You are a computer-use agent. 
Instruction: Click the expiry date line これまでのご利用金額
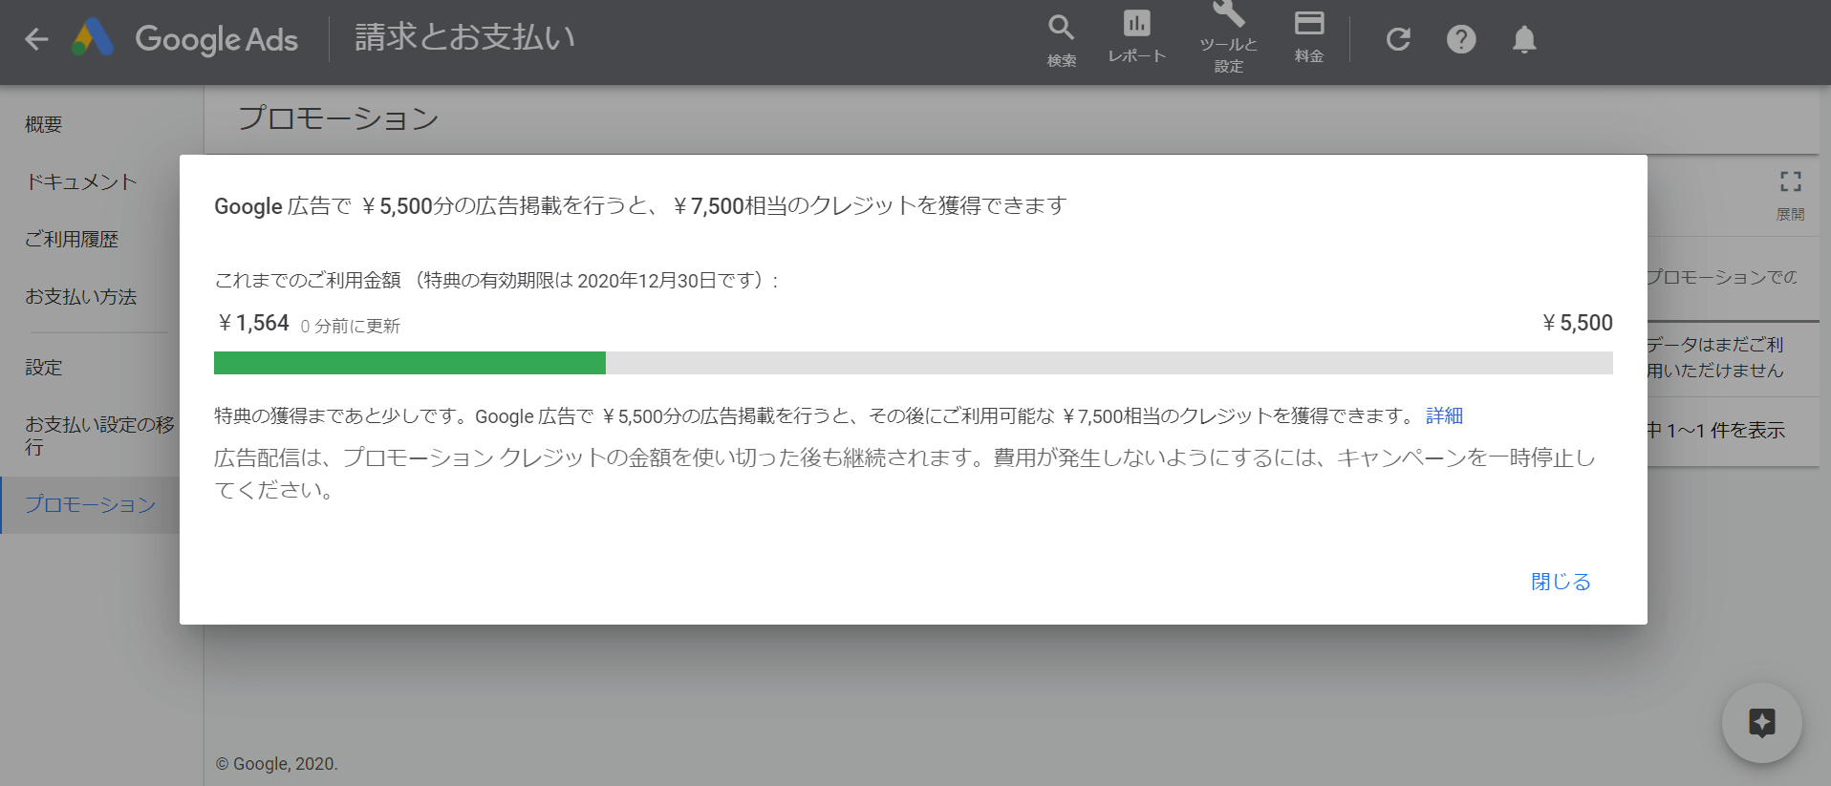(497, 280)
